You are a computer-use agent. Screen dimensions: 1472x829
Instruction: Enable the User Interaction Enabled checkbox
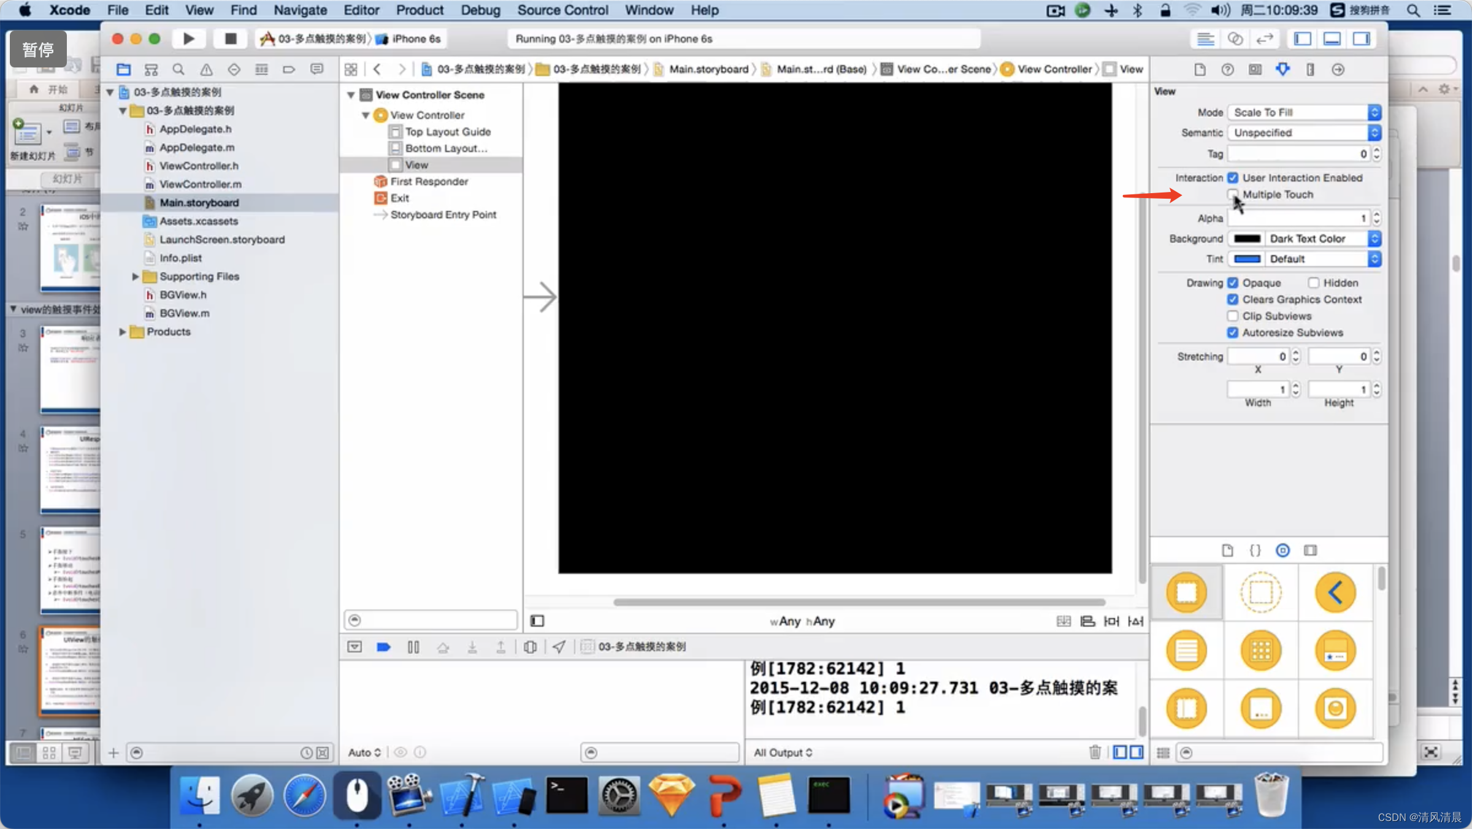[1235, 177]
